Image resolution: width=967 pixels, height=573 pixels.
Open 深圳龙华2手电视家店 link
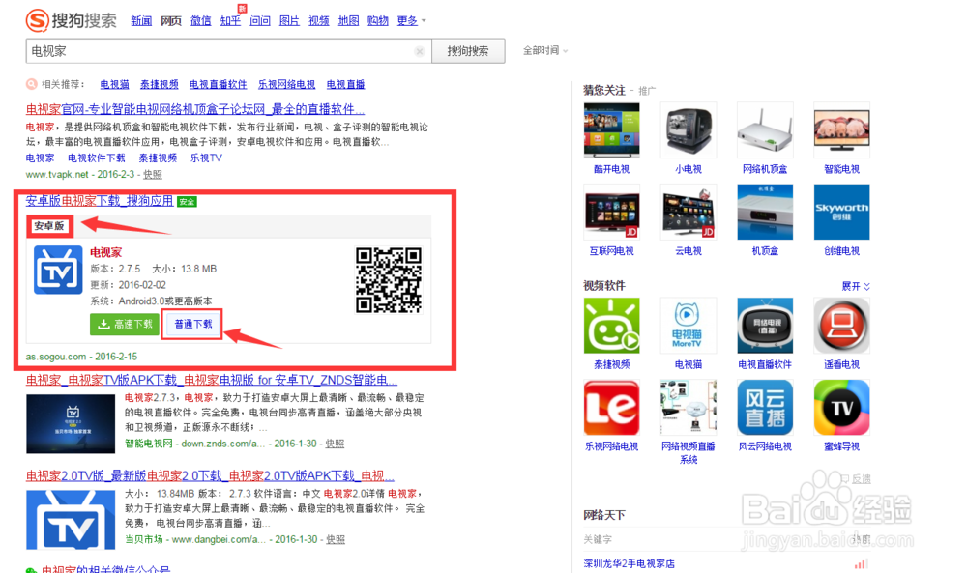point(630,563)
